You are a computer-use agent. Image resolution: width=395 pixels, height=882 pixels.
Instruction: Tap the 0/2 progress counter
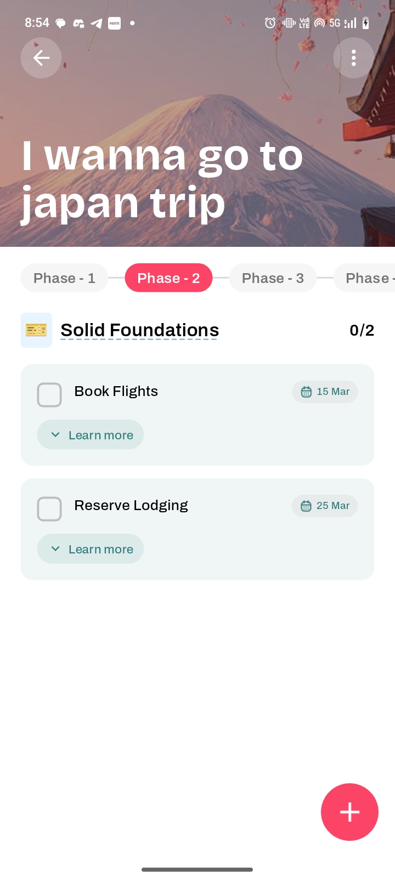(362, 330)
